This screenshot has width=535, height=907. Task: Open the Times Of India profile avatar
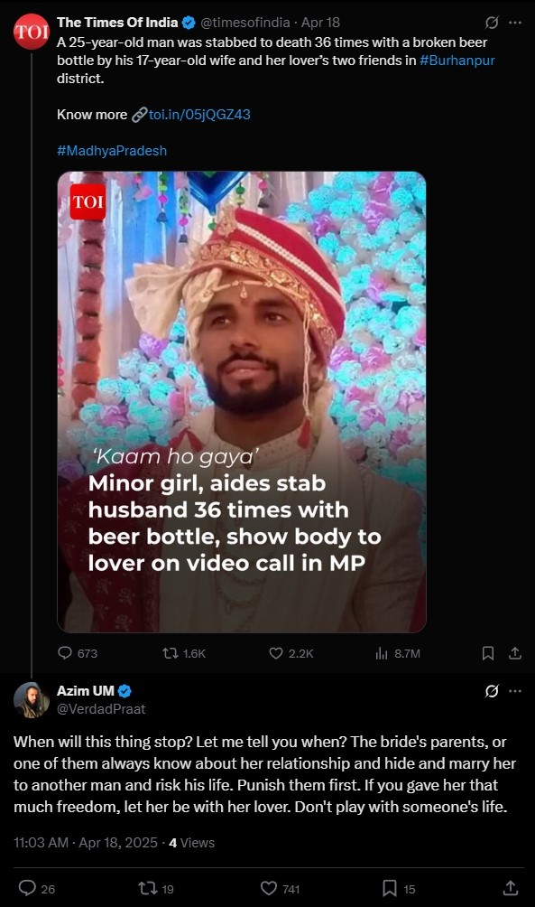pos(32,32)
